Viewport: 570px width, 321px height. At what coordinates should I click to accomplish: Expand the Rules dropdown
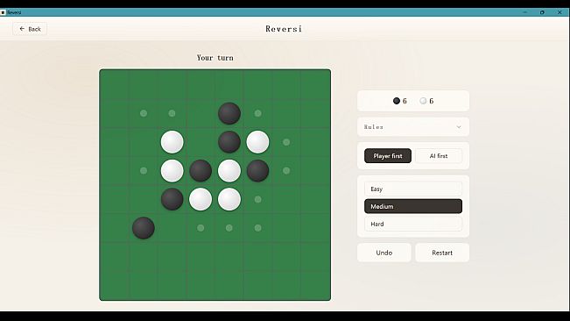[x=413, y=127]
